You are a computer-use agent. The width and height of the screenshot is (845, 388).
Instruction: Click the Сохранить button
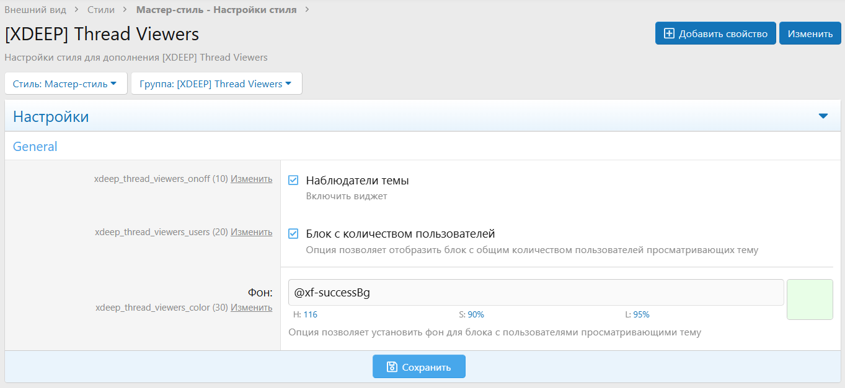(x=418, y=367)
